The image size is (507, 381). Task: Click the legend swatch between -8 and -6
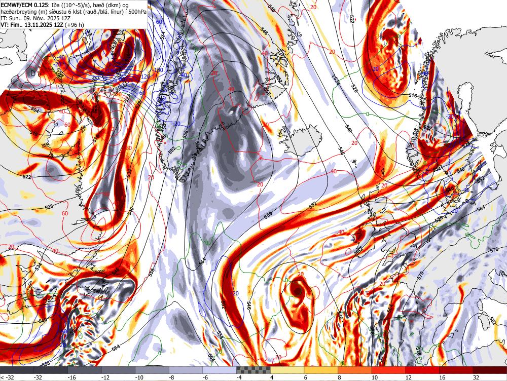pos(186,370)
